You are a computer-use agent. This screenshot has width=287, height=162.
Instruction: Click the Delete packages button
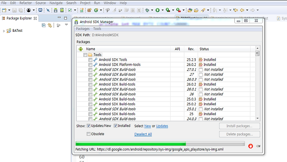(x=240, y=134)
